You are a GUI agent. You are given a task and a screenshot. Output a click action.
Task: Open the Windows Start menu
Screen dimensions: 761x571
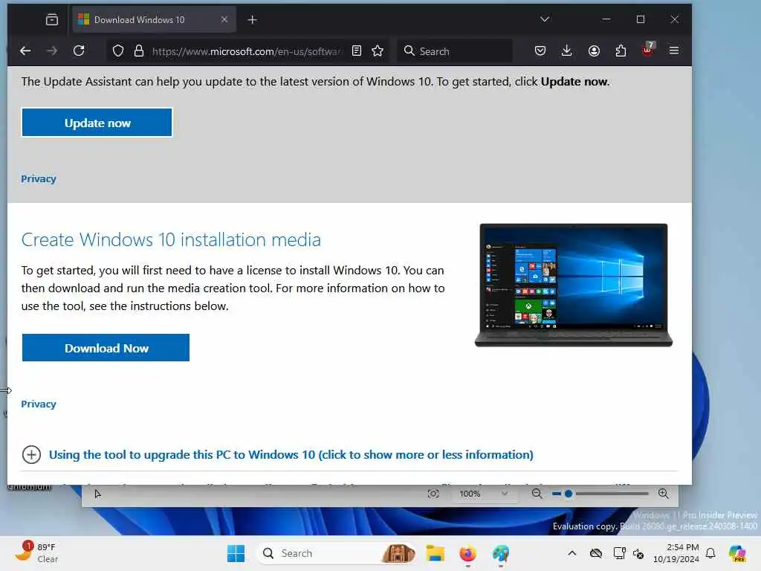(236, 553)
